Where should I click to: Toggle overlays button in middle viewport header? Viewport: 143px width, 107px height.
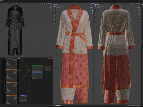click(88, 3)
